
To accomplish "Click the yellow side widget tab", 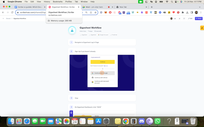I will click(x=202, y=28).
